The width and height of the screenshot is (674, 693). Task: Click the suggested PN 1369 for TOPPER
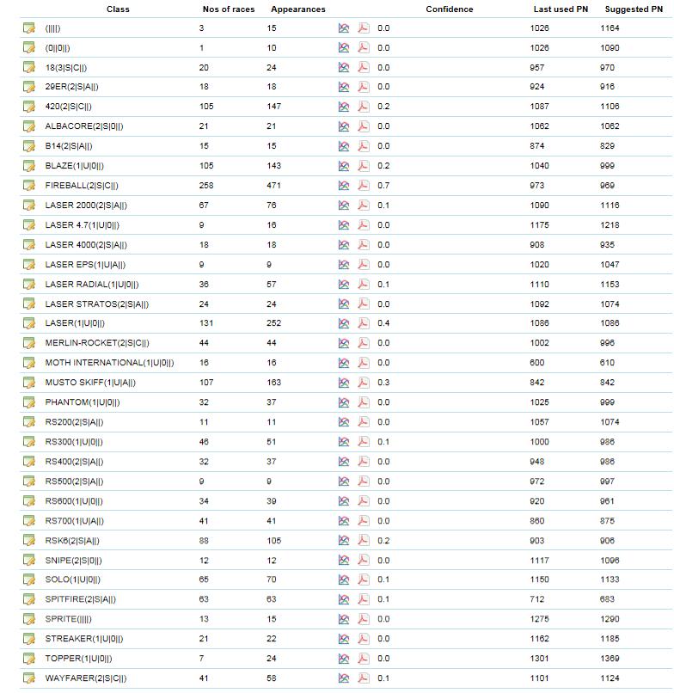pyautogui.click(x=610, y=659)
